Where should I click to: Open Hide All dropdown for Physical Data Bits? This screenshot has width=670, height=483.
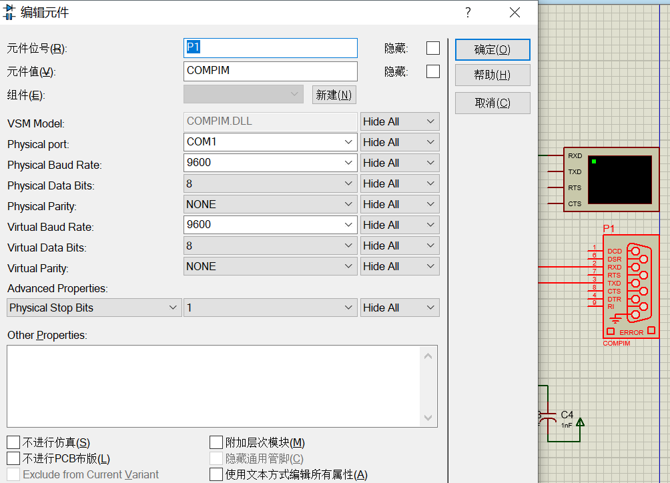click(400, 183)
